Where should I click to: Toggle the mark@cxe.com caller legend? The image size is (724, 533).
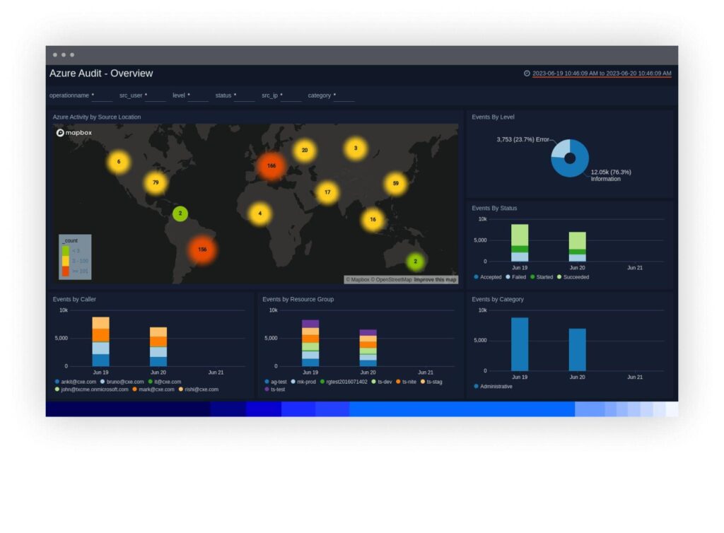153,389
